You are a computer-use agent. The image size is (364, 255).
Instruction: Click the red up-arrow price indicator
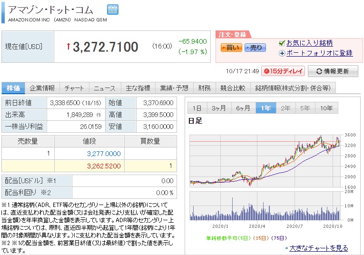coord(68,46)
